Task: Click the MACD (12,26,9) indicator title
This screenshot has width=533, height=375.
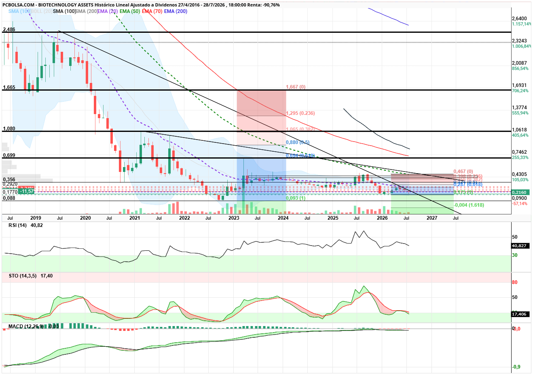Action: pos(26,326)
